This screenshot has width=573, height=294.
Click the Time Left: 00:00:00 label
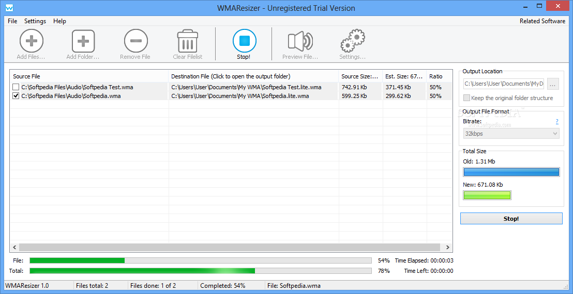coord(429,271)
